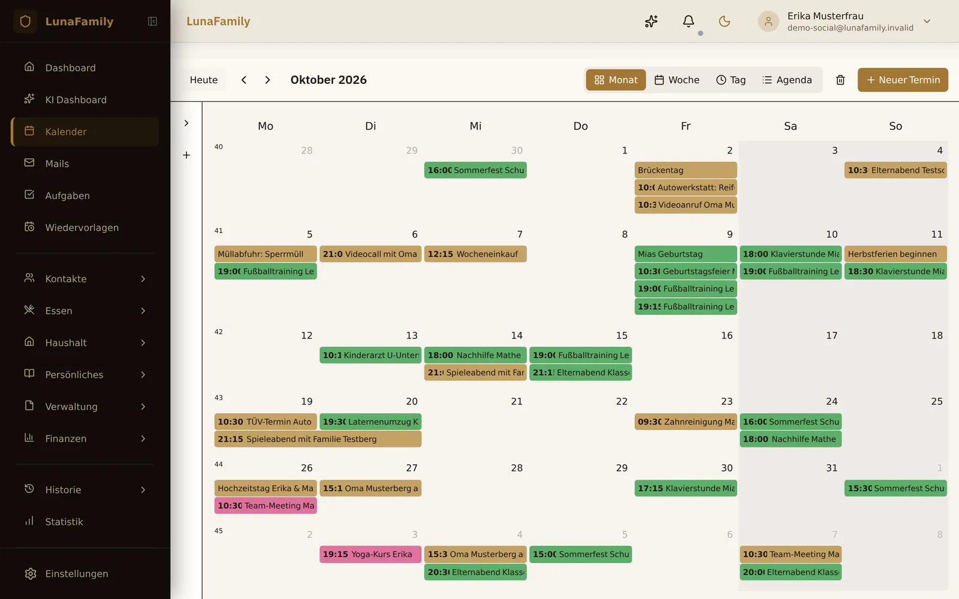Open KI Dashboard in sidebar
The width and height of the screenshot is (959, 599).
85,99
